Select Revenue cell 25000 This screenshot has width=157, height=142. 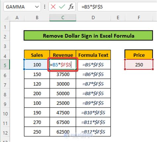click(x=63, y=103)
